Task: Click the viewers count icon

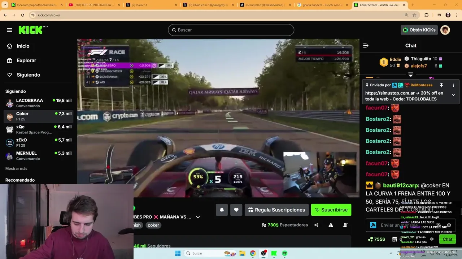Action: tap(264, 225)
